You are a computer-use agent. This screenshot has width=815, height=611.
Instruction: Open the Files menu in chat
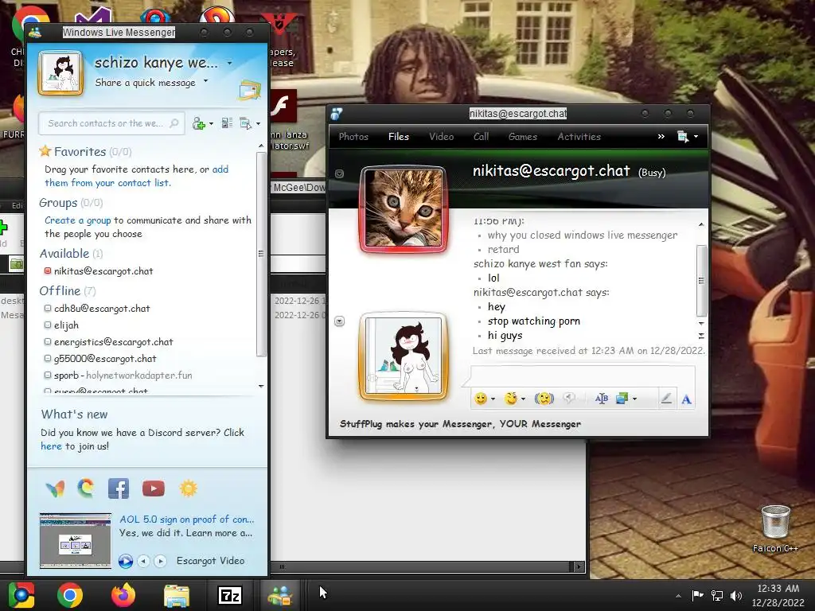[399, 137]
